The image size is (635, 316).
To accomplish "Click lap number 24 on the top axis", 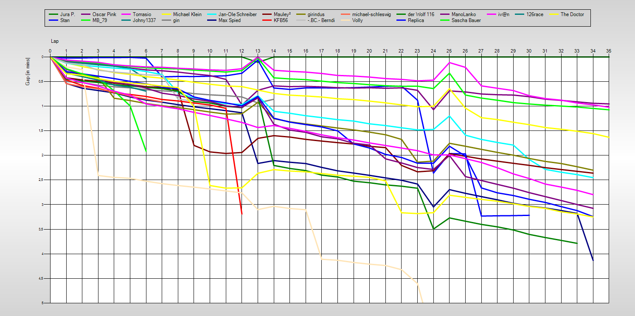I will [x=433, y=51].
